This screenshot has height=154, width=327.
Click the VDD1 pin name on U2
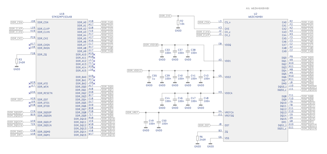[x=228, y=61]
